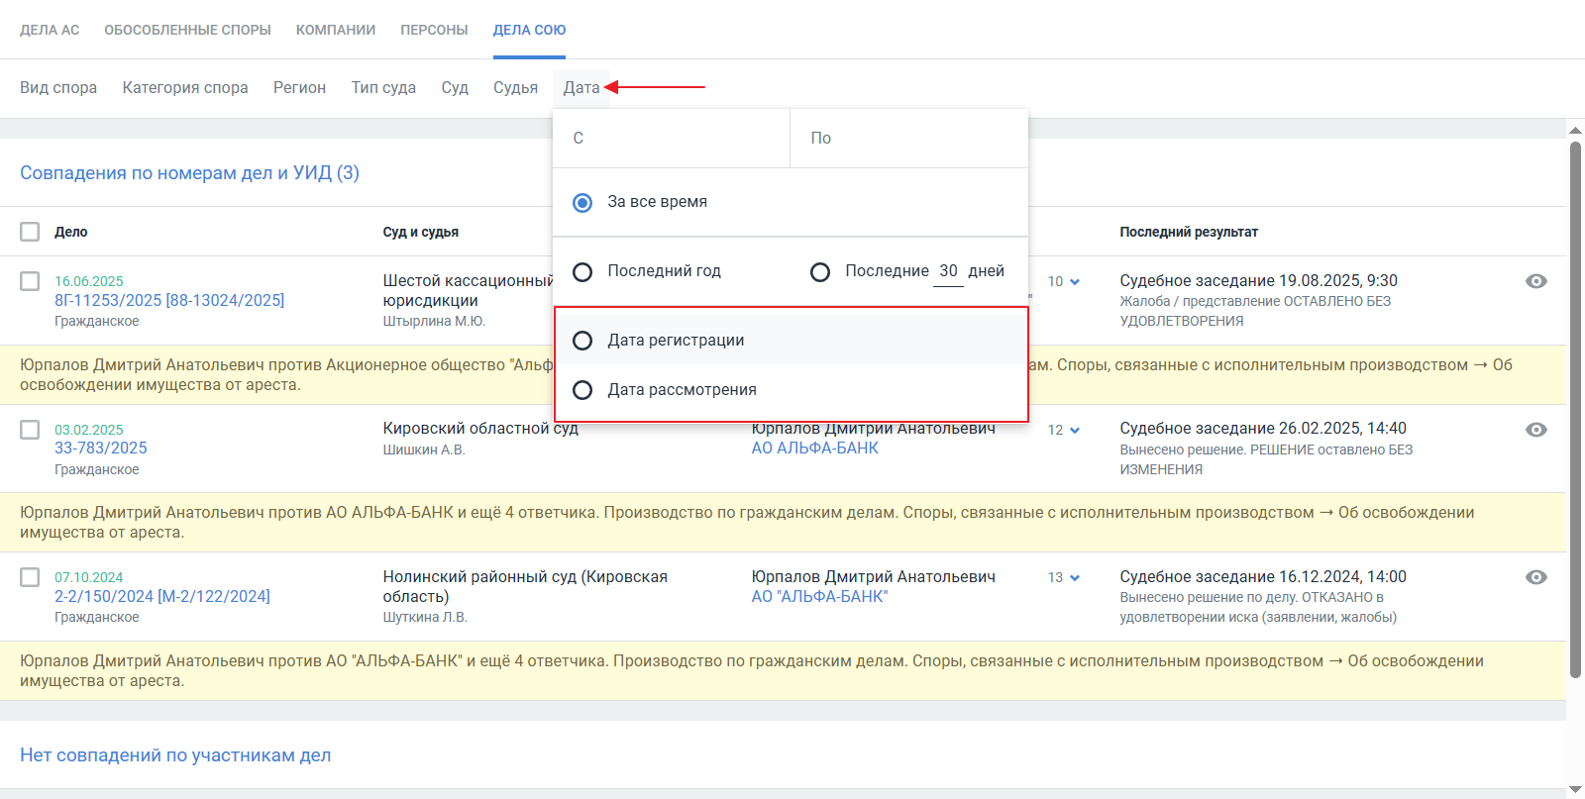Viewport: 1585px width, 799px height.
Task: Click eye icon for case 2-2/150/2024
Action: [x=1535, y=577]
